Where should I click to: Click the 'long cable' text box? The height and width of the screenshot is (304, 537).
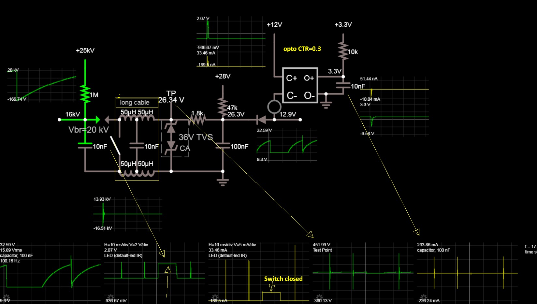(137, 102)
